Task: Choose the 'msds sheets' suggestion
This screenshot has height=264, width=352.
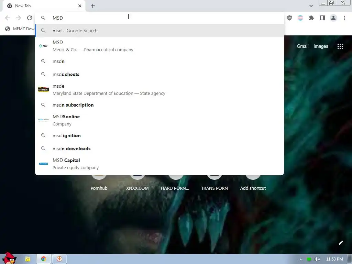Action: (159, 74)
